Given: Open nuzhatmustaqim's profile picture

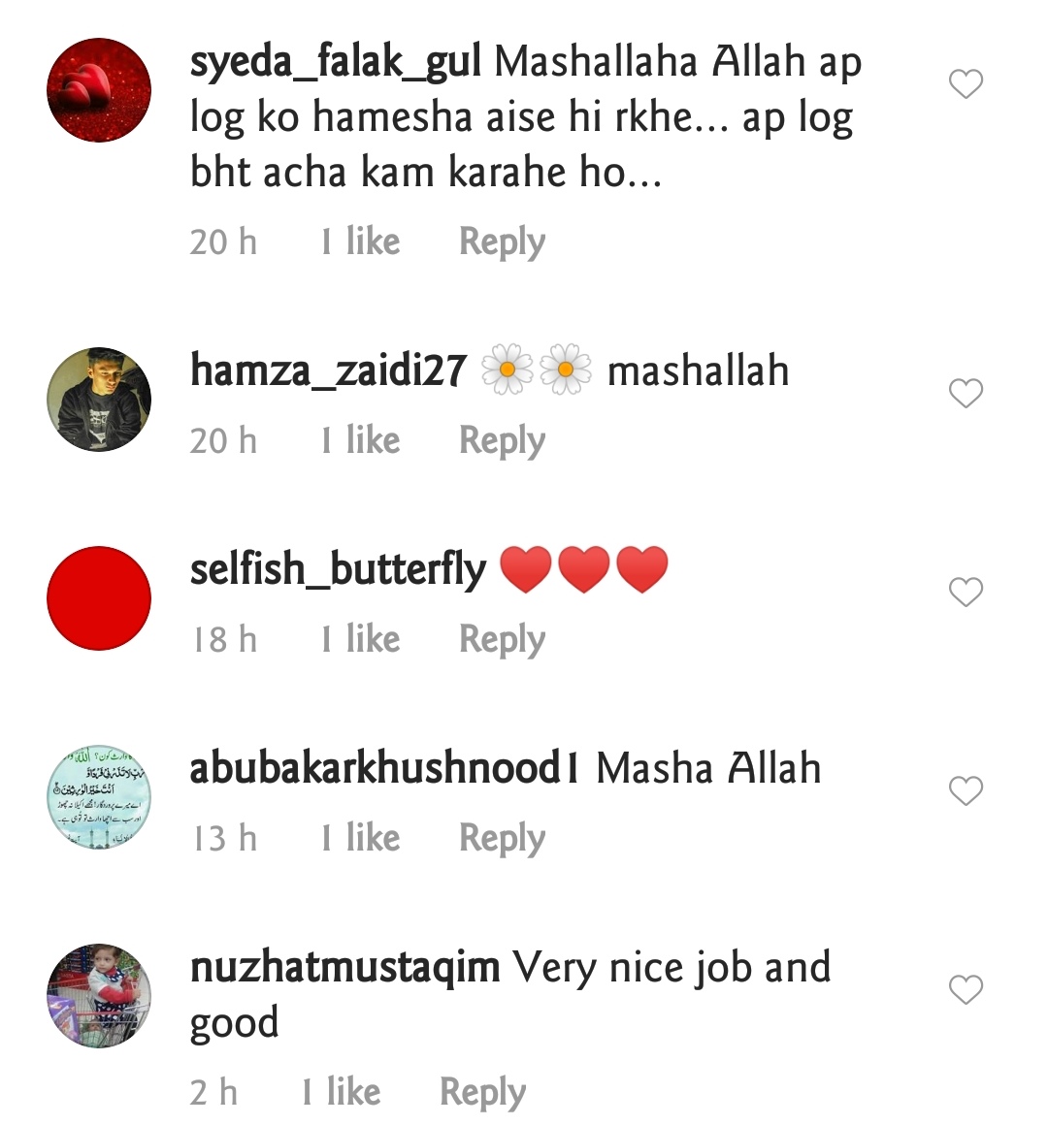Looking at the screenshot, I should [x=99, y=996].
